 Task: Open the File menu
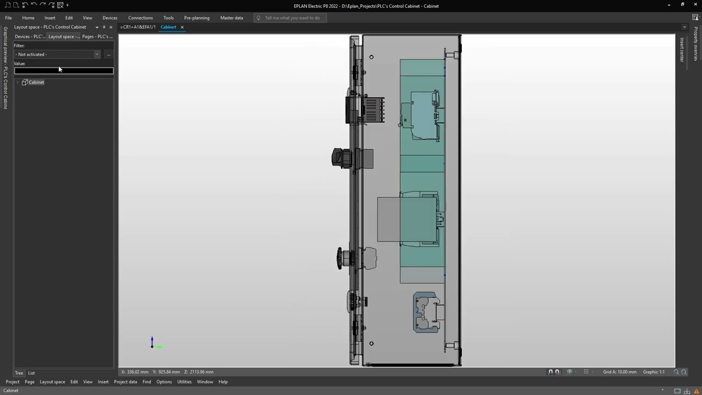8,18
